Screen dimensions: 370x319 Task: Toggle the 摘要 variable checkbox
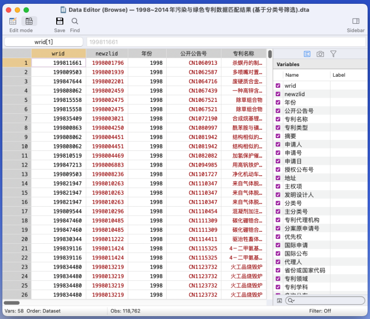pos(278,136)
